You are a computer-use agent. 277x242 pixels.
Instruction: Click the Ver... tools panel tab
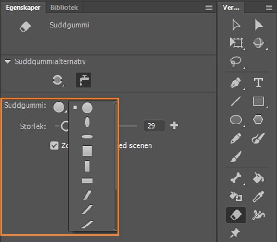pyautogui.click(x=231, y=8)
